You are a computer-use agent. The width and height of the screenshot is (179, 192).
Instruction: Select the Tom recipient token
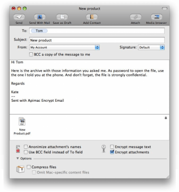coord(39,31)
